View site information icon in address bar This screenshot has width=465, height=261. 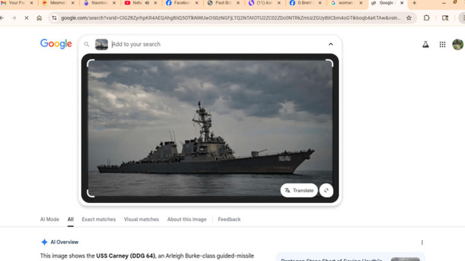click(54, 18)
